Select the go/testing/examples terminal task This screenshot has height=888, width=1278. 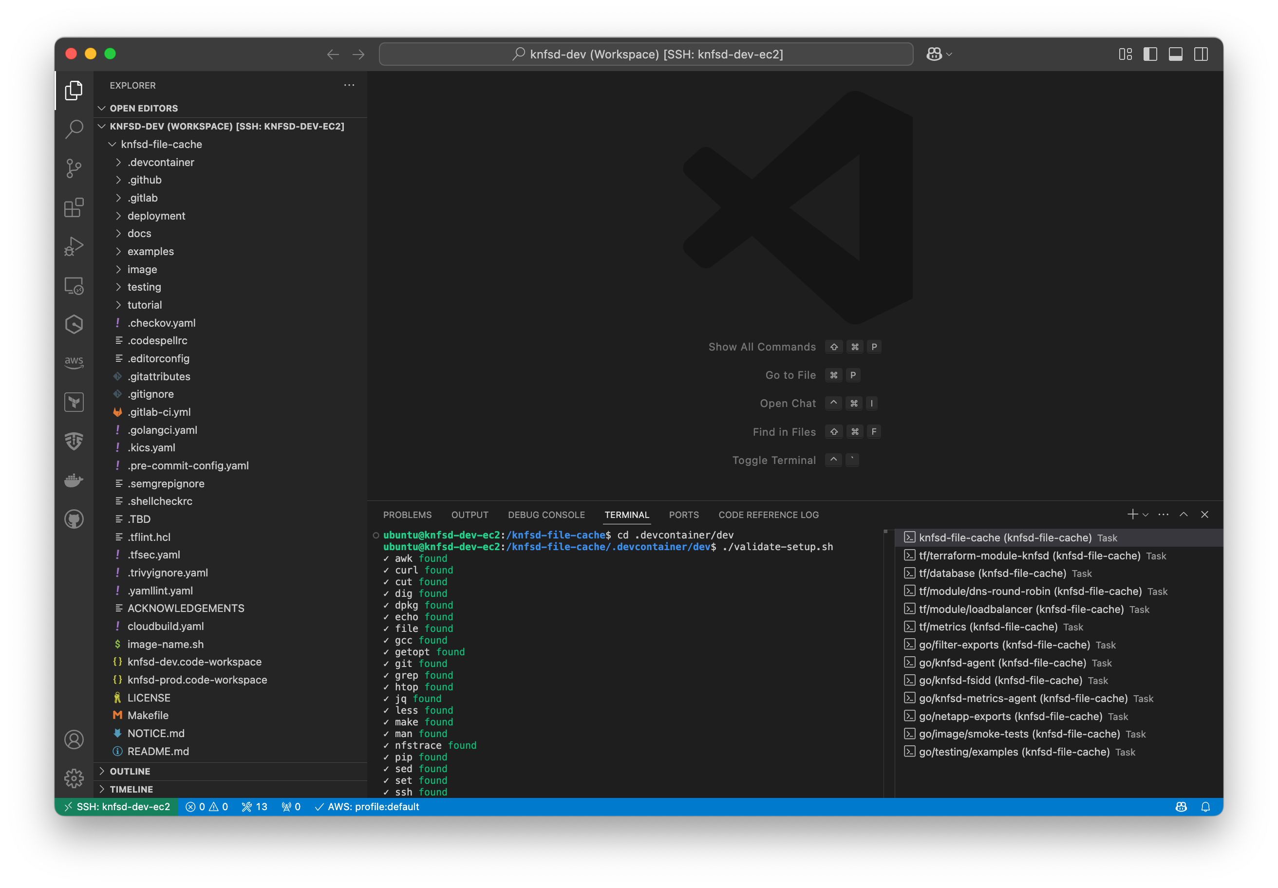pos(1059,752)
